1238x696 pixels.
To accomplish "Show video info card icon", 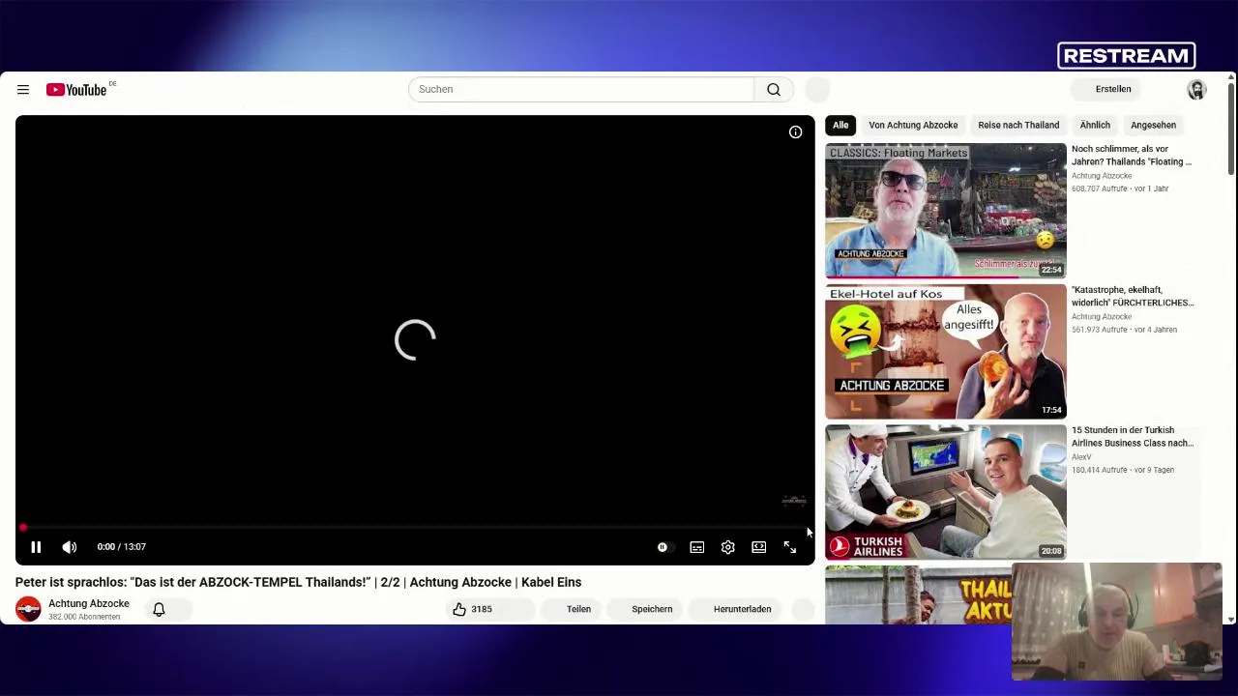I will click(795, 132).
